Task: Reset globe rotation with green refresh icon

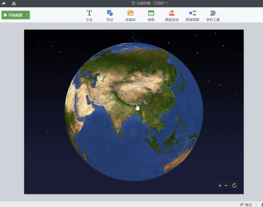Action: point(234,185)
